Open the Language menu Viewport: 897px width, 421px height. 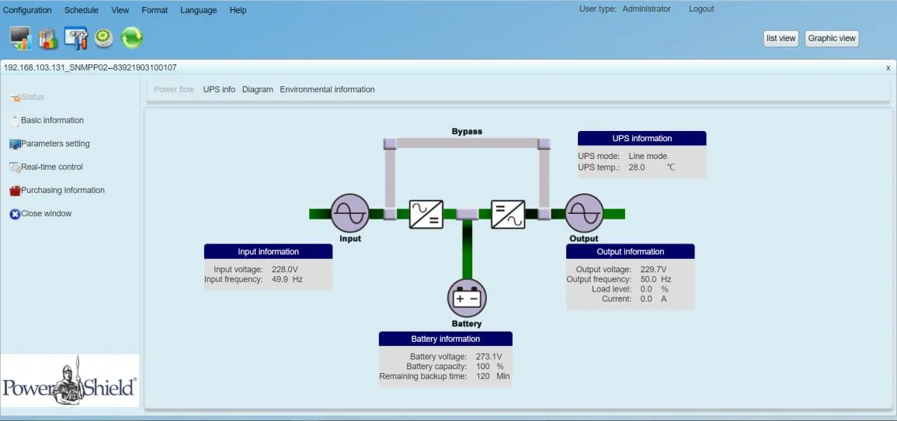199,10
